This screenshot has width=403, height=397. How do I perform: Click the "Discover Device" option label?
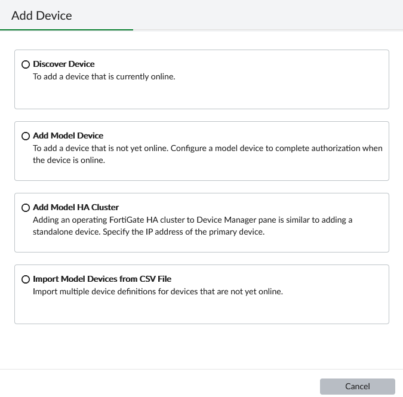(64, 64)
